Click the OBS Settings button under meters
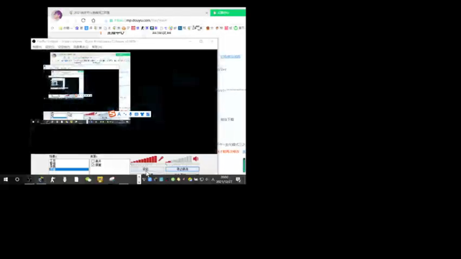 (148, 169)
